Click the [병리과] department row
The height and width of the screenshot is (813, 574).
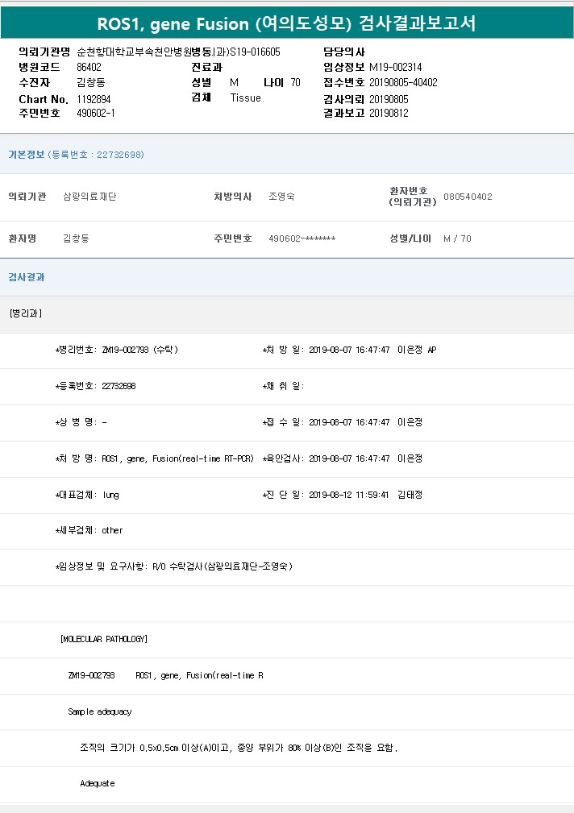click(26, 313)
